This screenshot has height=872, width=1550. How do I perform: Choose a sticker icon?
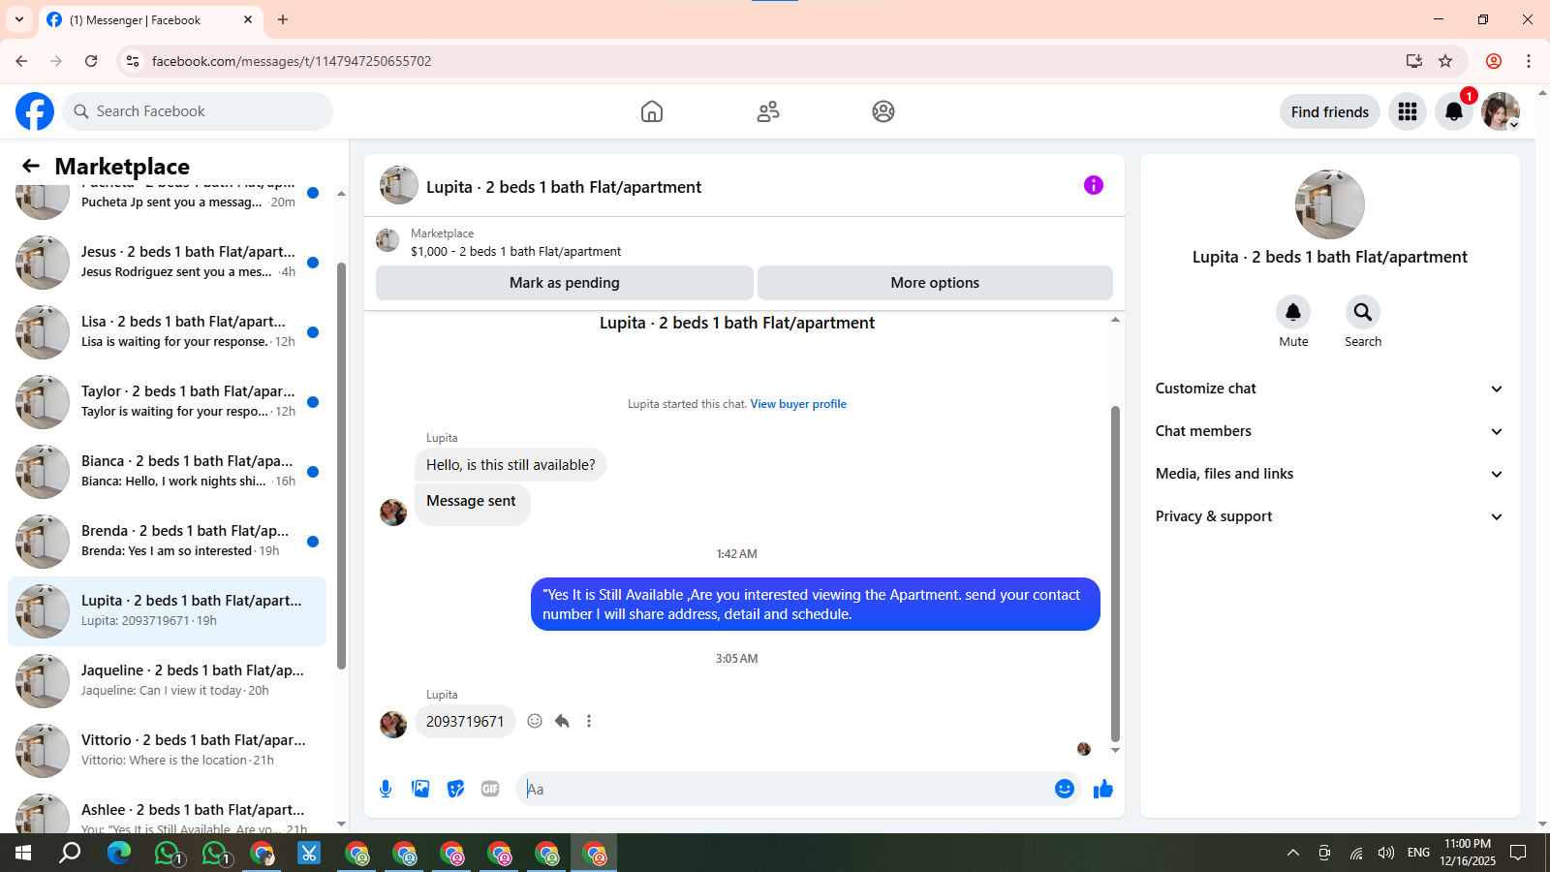[455, 789]
